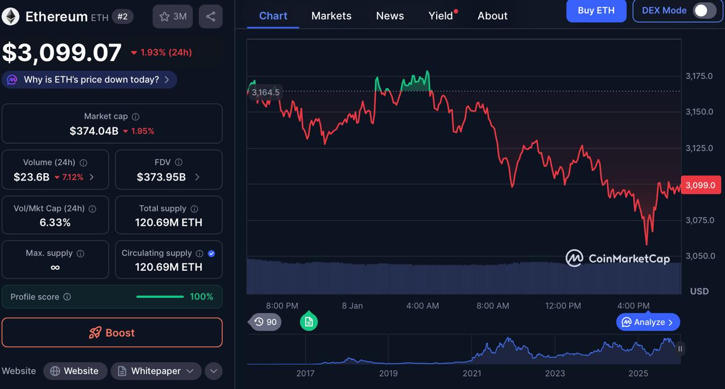This screenshot has height=389, width=725.
Task: Switch to the Markets tab
Action: click(331, 16)
